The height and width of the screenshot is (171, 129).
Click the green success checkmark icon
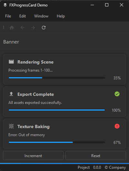coord(117,94)
